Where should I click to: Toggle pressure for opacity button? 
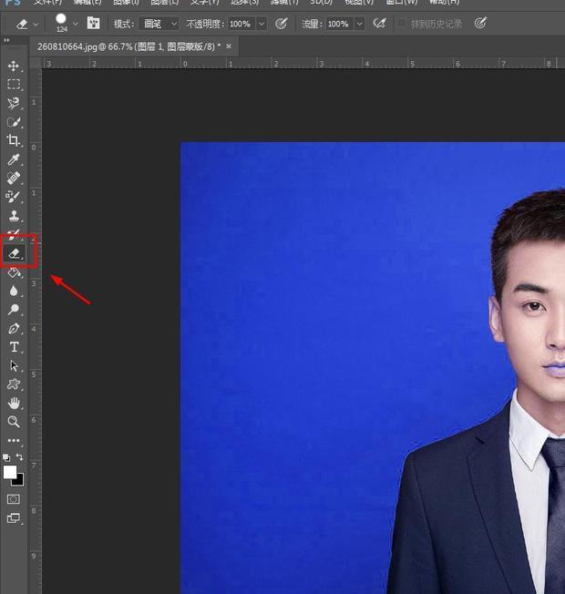click(x=281, y=24)
